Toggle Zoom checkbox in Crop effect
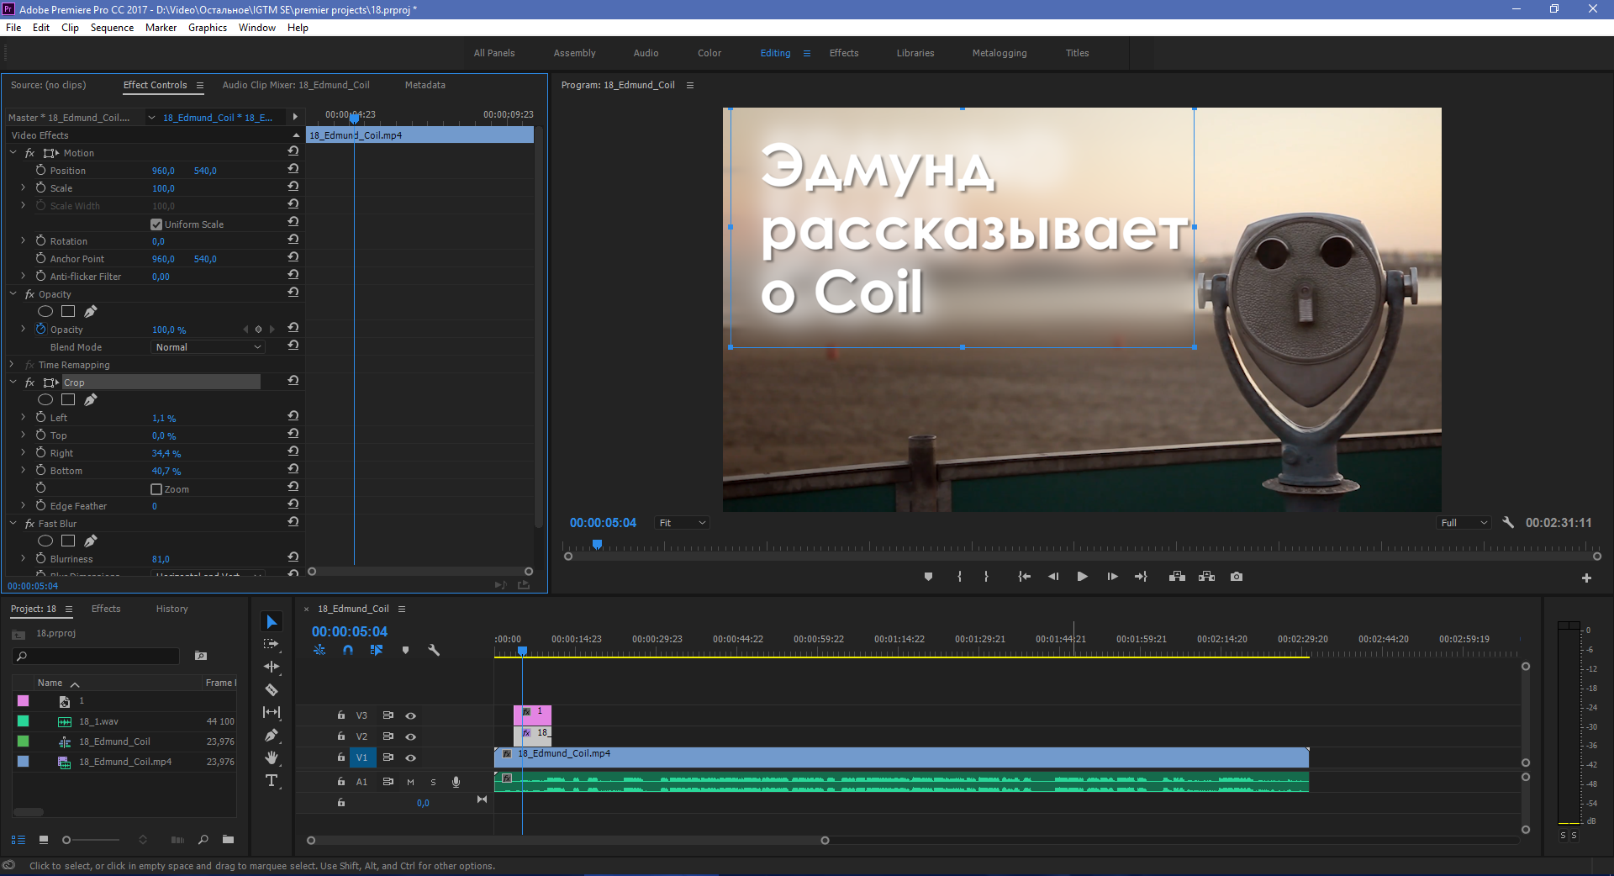 click(x=156, y=489)
